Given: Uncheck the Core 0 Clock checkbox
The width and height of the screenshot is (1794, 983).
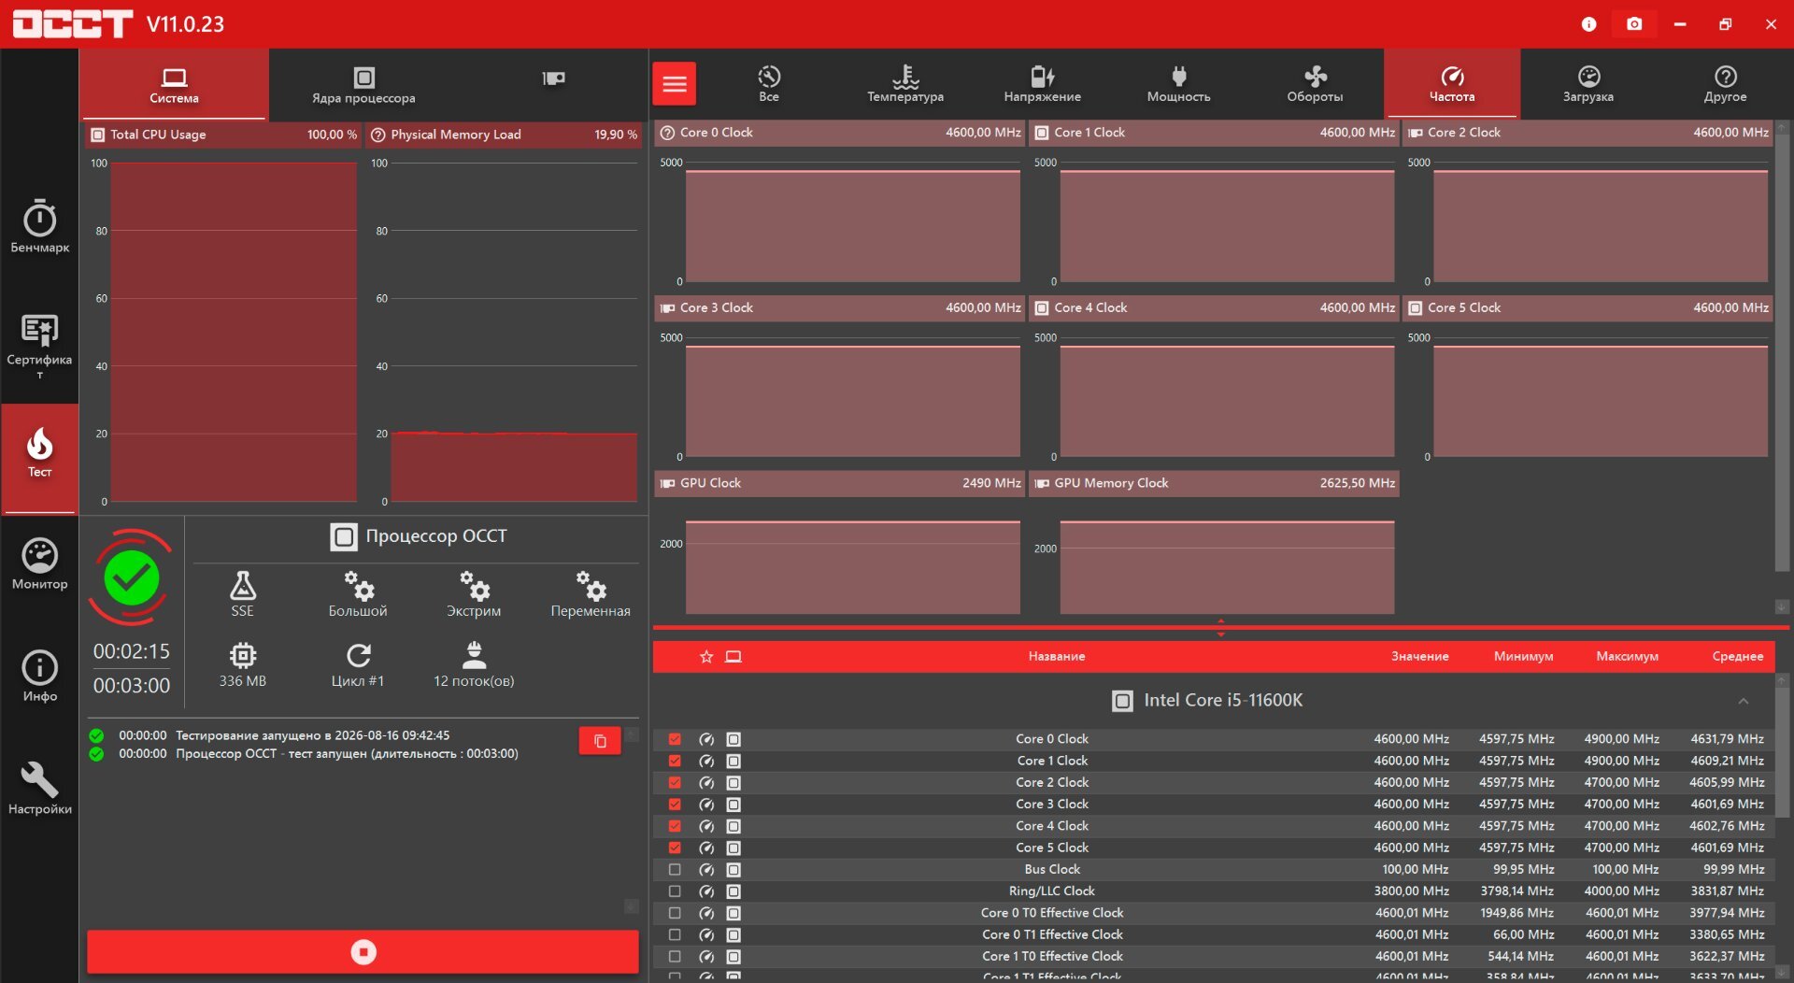Looking at the screenshot, I should click(675, 739).
